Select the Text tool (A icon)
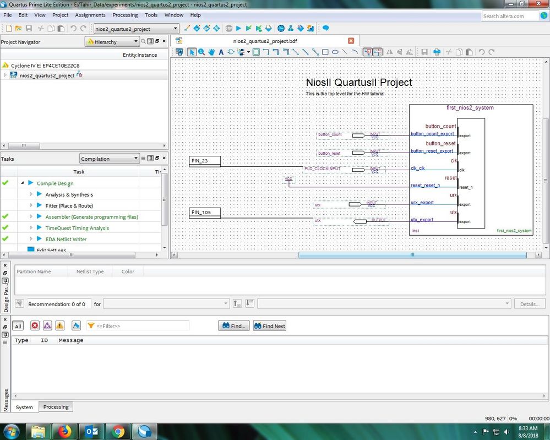Screen dimensions: 550x440 221,52
